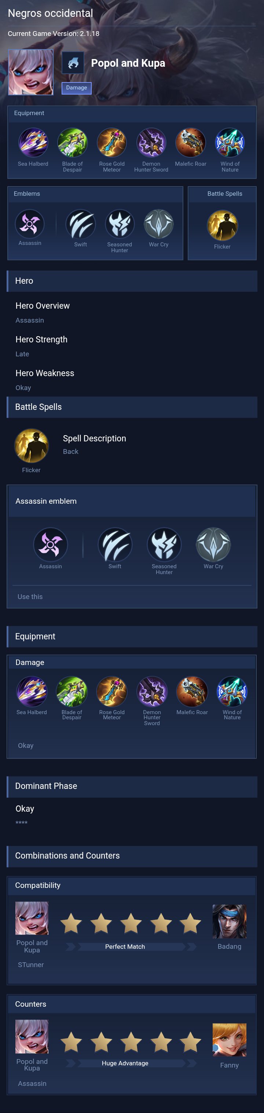
Task: Open the Badang hero portrait in Compatibility
Action: [x=230, y=922]
